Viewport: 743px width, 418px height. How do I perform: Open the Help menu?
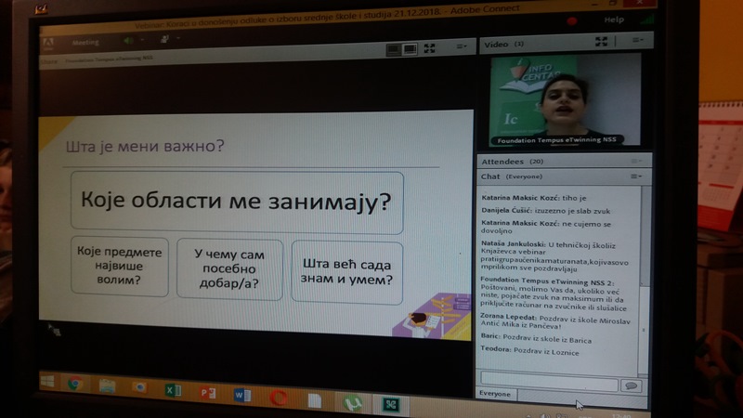pyautogui.click(x=614, y=20)
